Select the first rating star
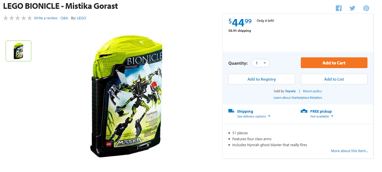Viewport: 382px width, 172px height. click(x=6, y=18)
